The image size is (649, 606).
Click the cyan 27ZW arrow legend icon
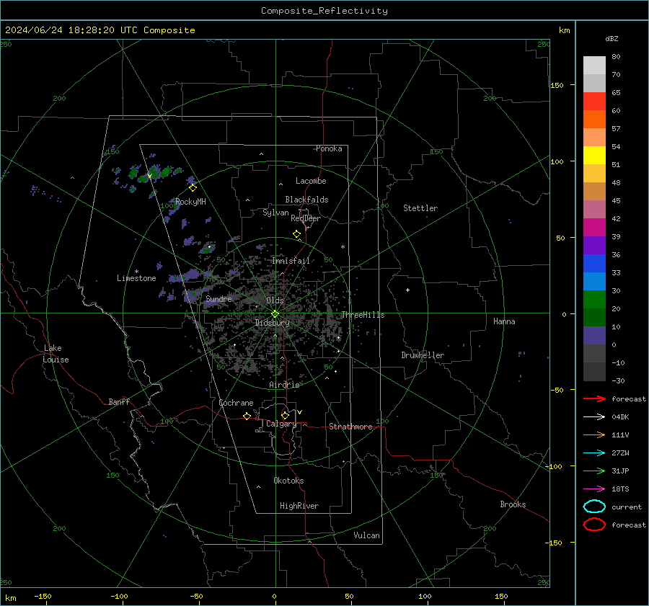[594, 453]
